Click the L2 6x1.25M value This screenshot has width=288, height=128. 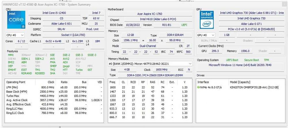tap(77, 41)
